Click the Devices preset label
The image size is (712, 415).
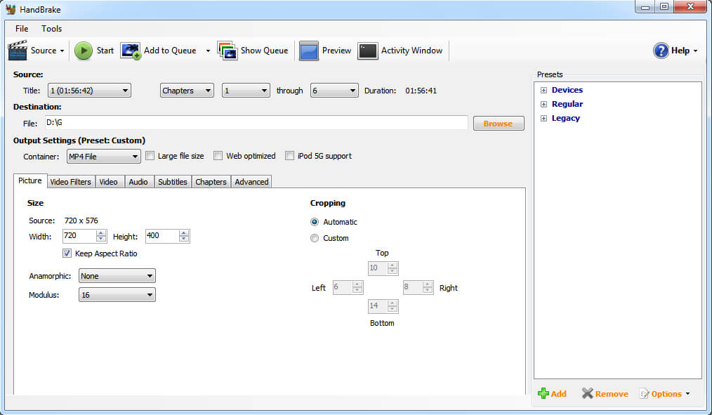(x=567, y=90)
